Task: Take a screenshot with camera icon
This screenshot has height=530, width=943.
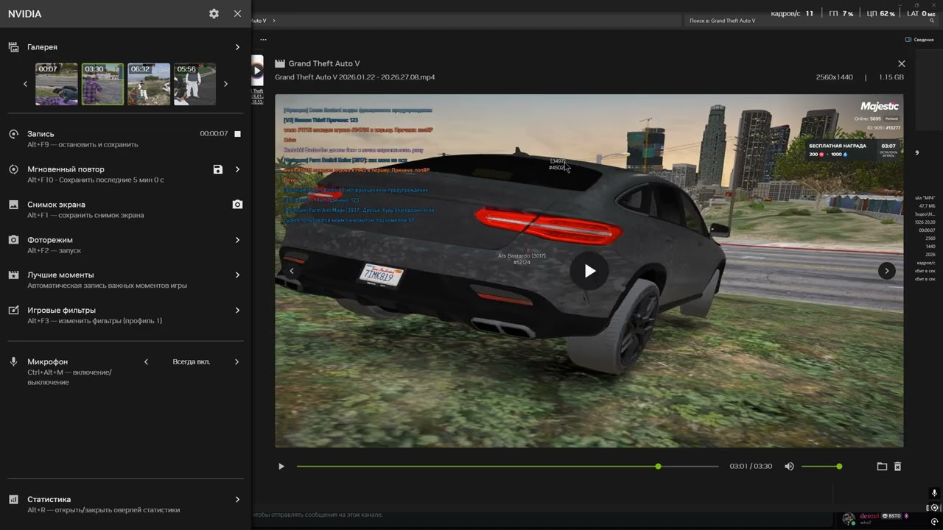Action: [237, 205]
